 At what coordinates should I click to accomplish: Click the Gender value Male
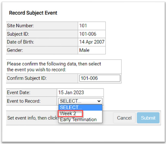[x=84, y=50]
